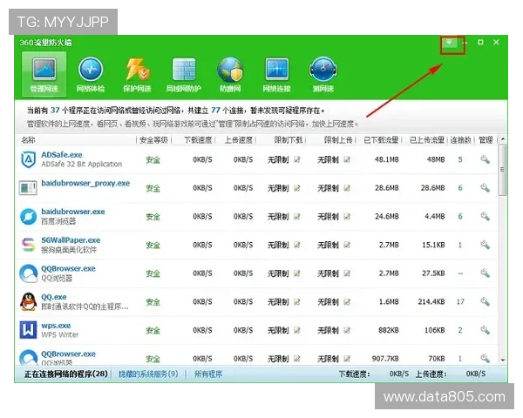
Task: Edit upload limit for baidubrowser_proxy.exe
Action: coord(347,188)
